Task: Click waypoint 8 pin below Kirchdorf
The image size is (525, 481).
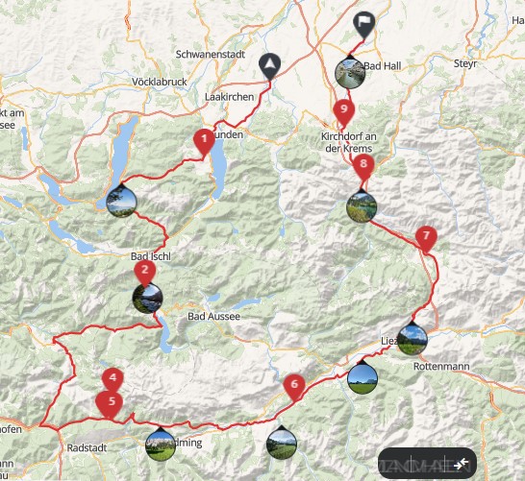Action: click(x=363, y=167)
